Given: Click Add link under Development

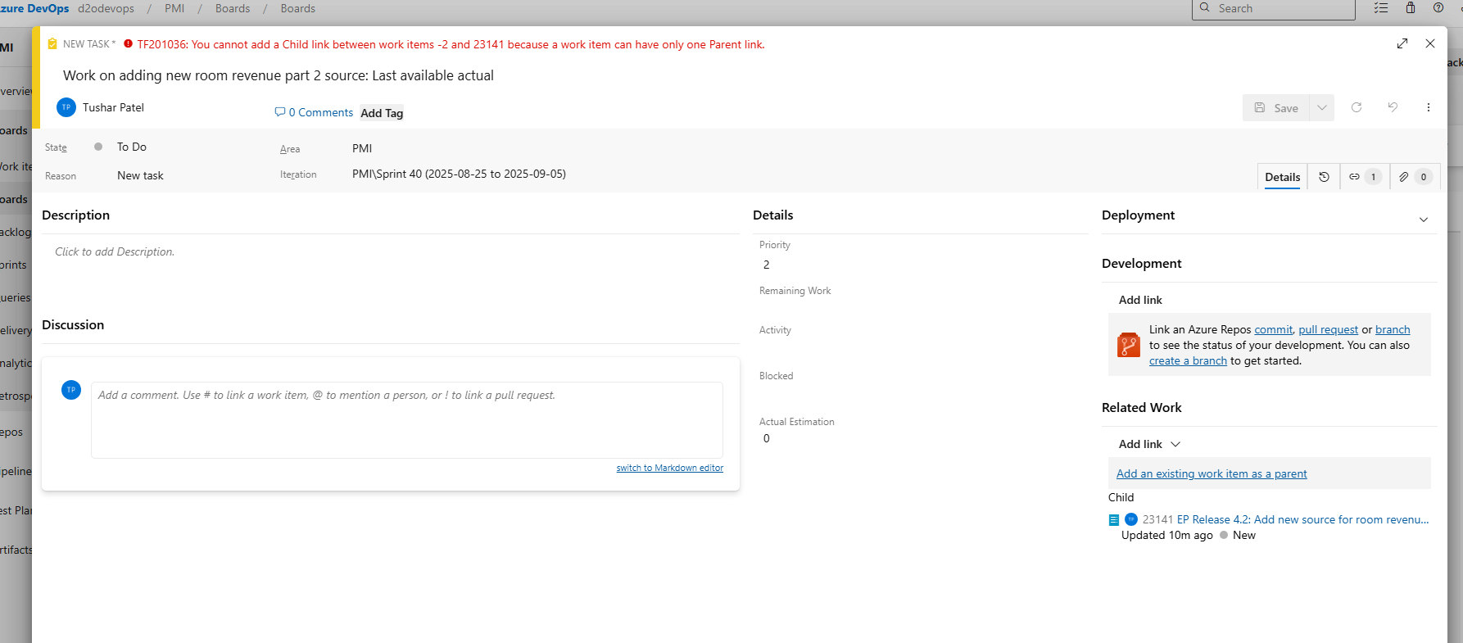Looking at the screenshot, I should (x=1140, y=300).
